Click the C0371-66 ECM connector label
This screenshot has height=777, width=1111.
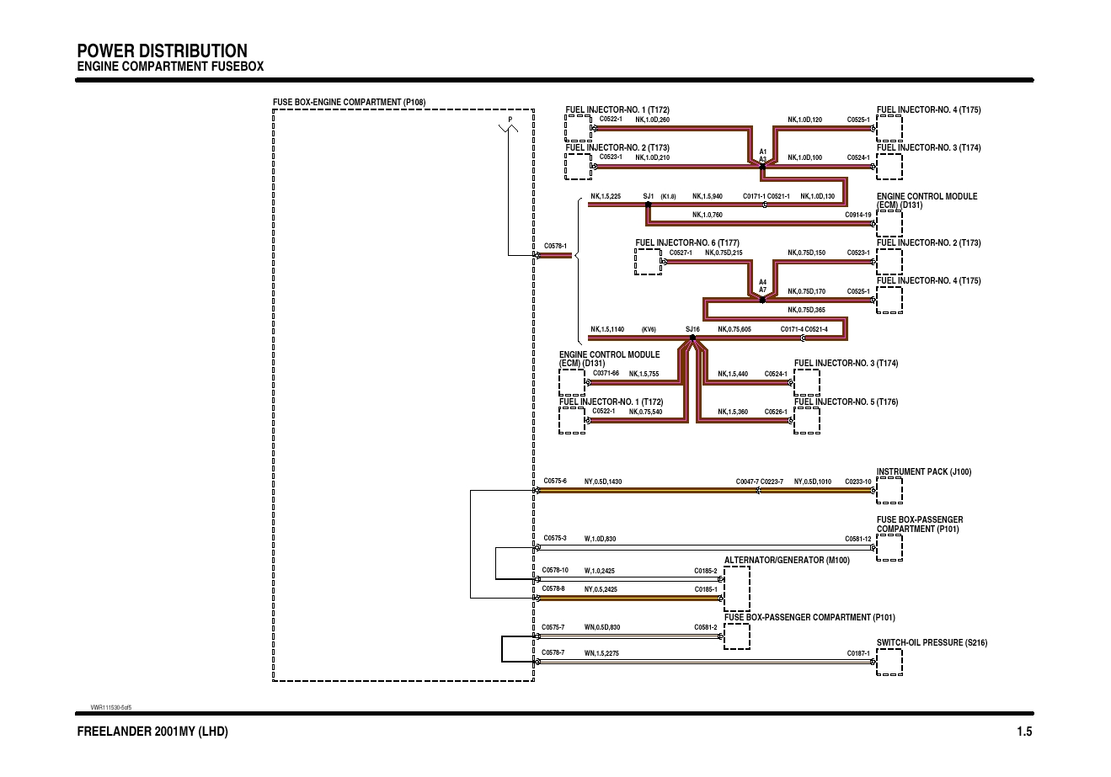[x=606, y=373]
